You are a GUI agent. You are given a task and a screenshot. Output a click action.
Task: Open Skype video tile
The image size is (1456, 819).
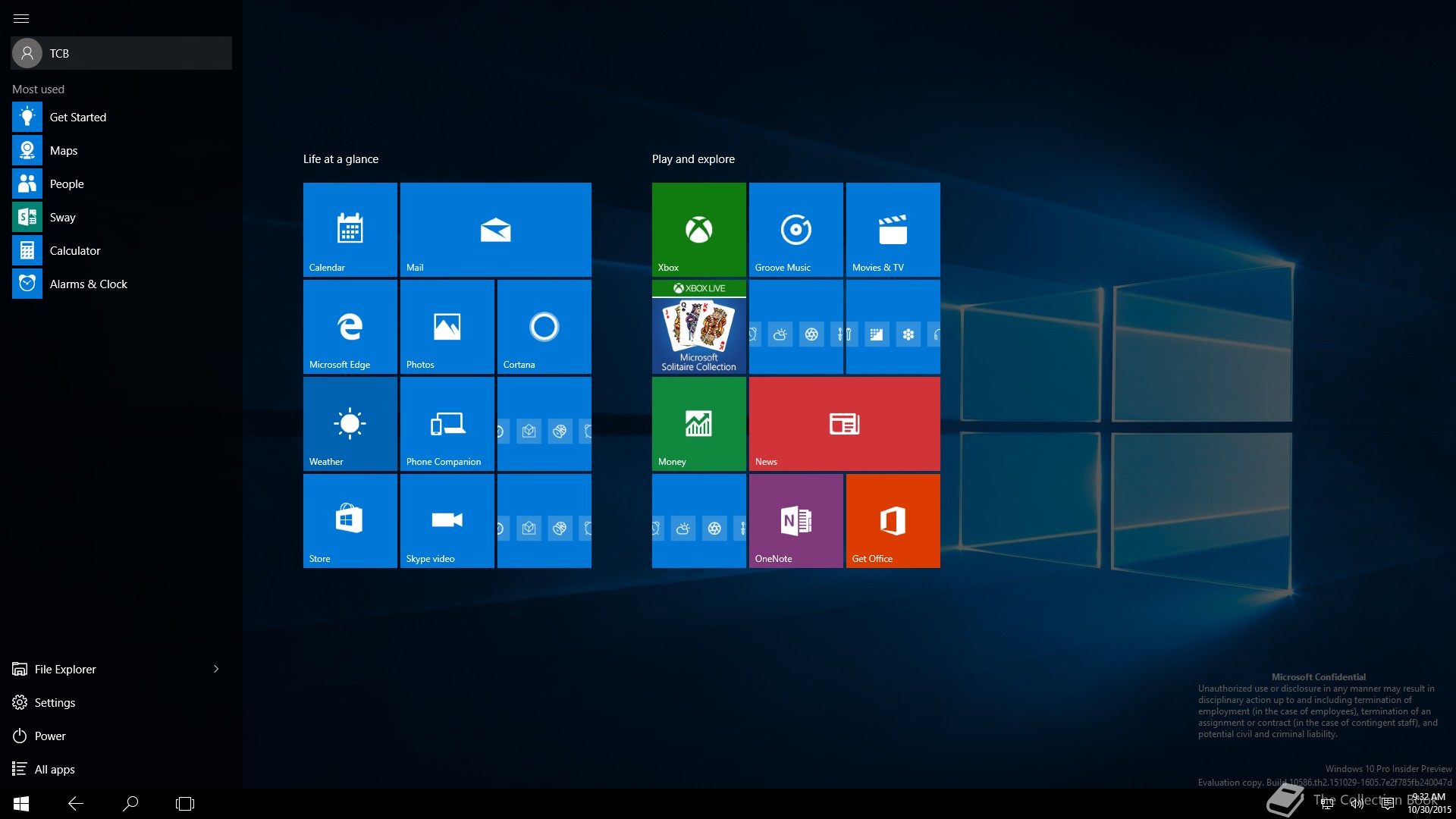click(447, 520)
